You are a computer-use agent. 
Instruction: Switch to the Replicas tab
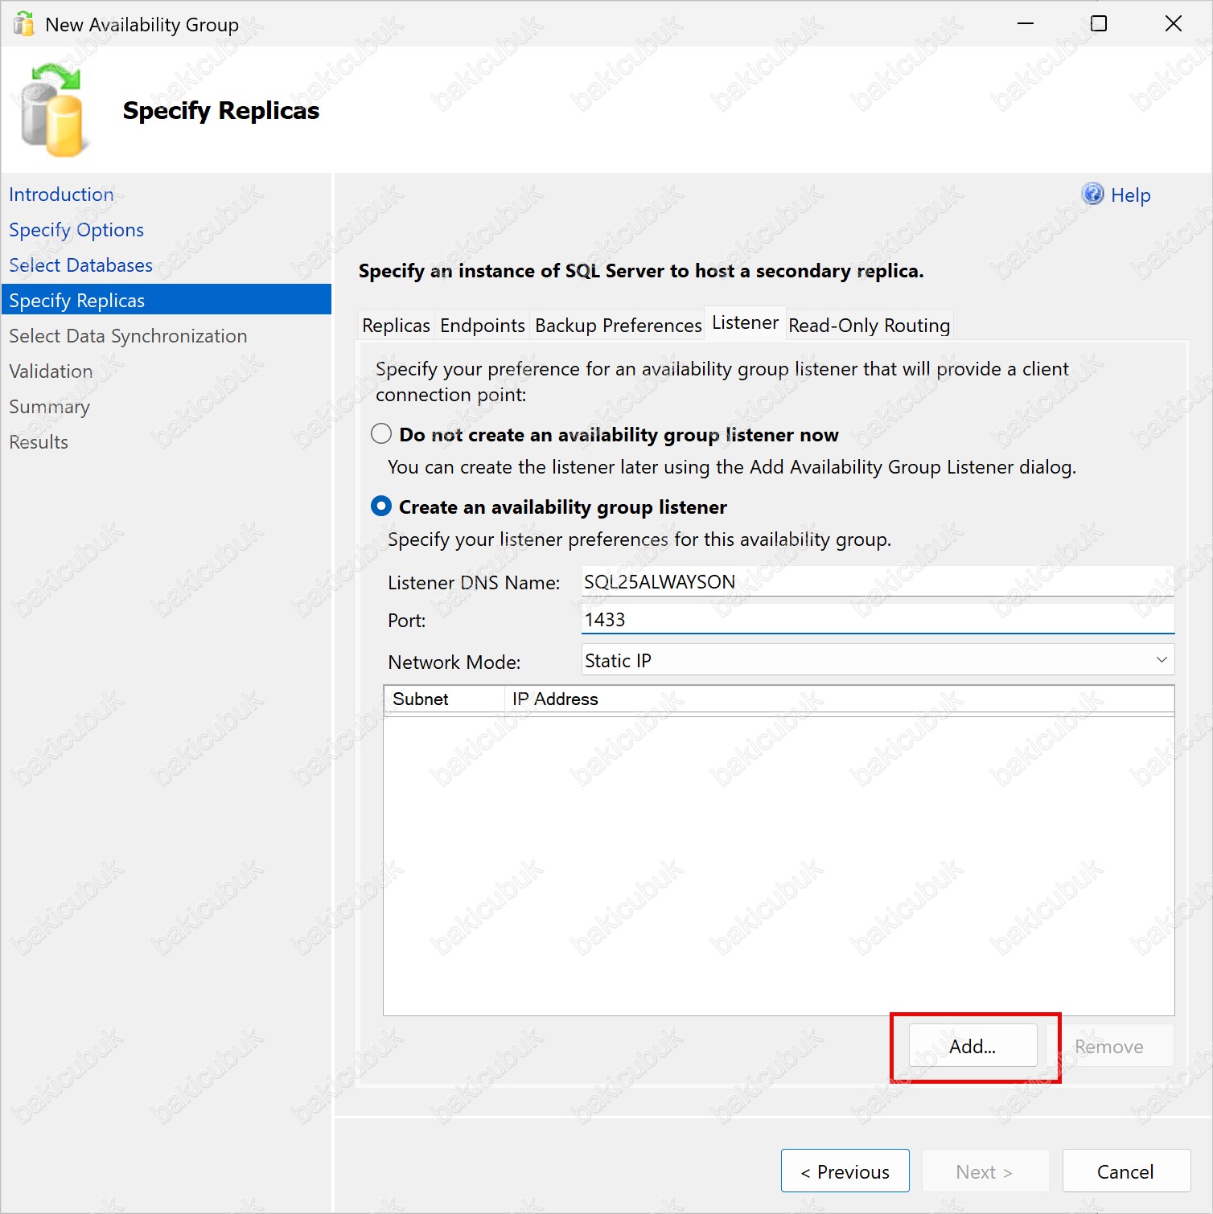(x=396, y=326)
